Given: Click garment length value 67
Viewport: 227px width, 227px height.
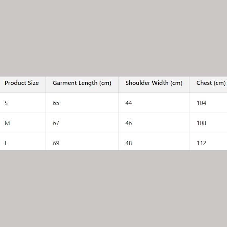Looking at the screenshot, I should (x=56, y=123).
